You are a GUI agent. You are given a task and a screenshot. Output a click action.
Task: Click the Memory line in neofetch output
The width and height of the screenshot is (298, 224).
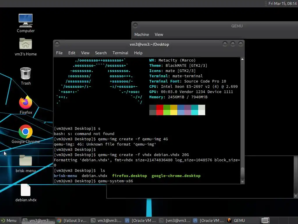pos(178,97)
